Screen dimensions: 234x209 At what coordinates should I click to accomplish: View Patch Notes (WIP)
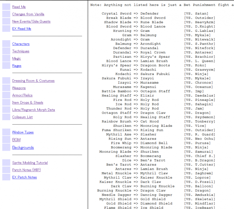click(x=26, y=170)
